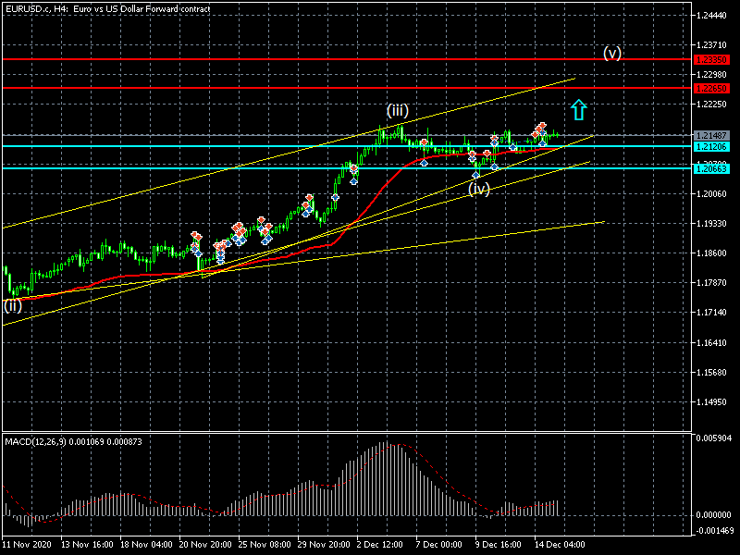
Task: Click the 0.005904 MACD scale value
Action: pyautogui.click(x=714, y=438)
